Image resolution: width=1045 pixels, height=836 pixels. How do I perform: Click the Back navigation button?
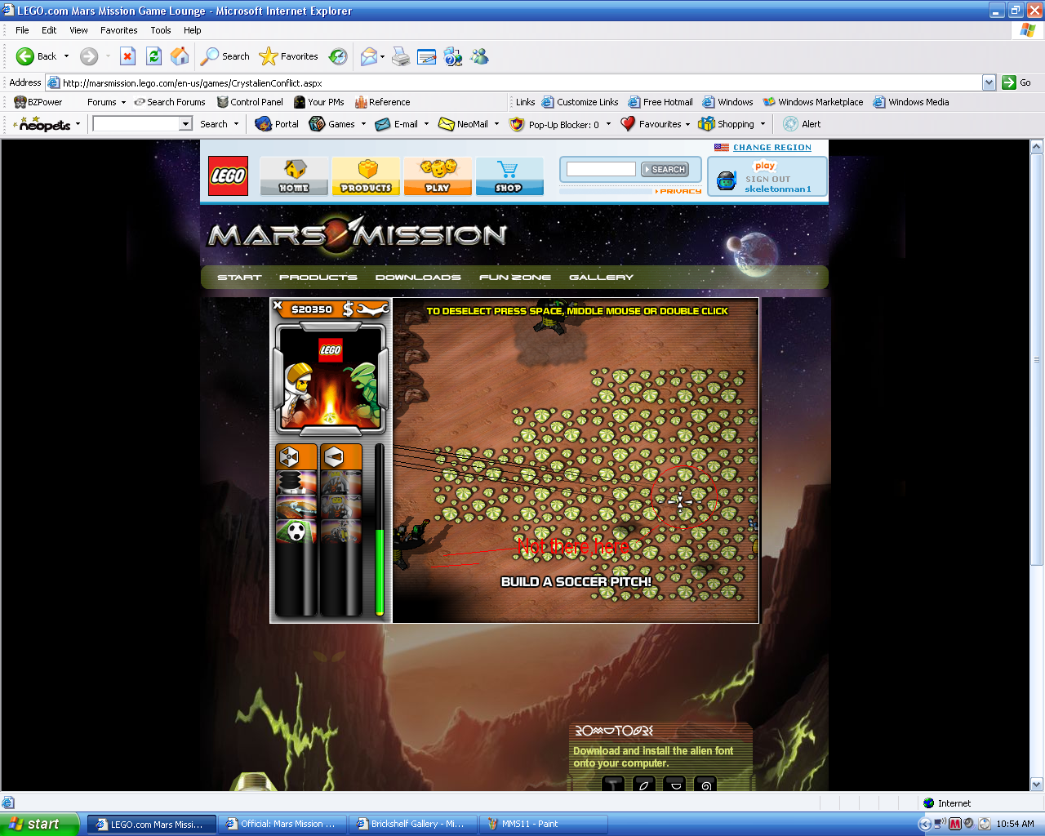pyautogui.click(x=37, y=56)
